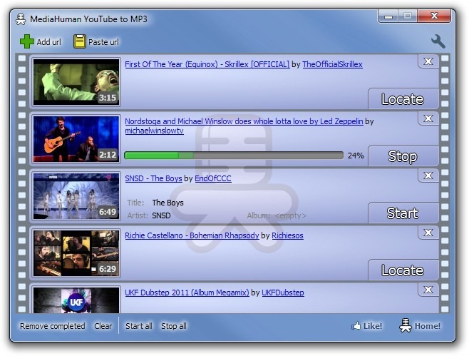
Task: Open UKF Dubstep 2011 (Album Megamix) link
Action: click(187, 293)
